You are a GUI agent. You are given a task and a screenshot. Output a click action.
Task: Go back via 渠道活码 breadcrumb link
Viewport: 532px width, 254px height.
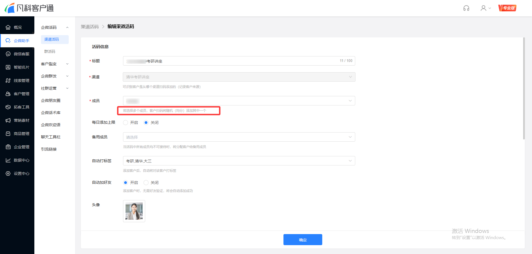pos(90,27)
